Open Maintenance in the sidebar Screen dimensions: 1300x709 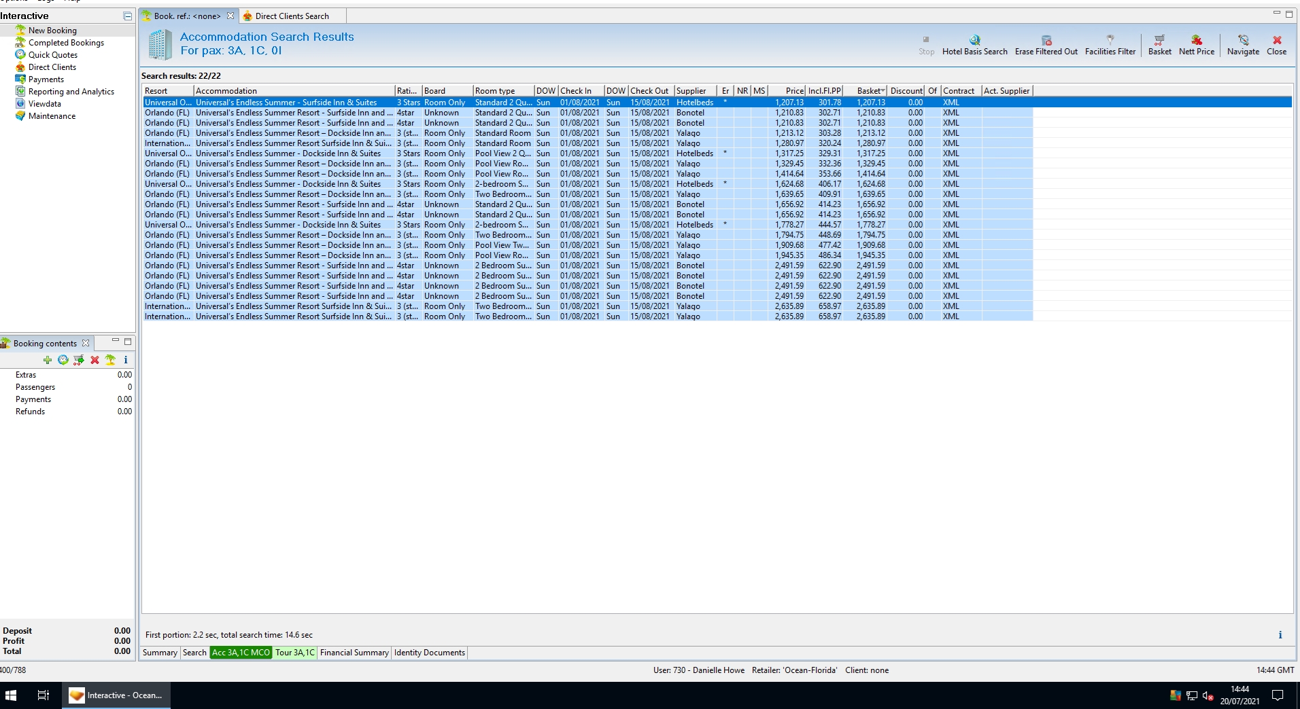52,116
